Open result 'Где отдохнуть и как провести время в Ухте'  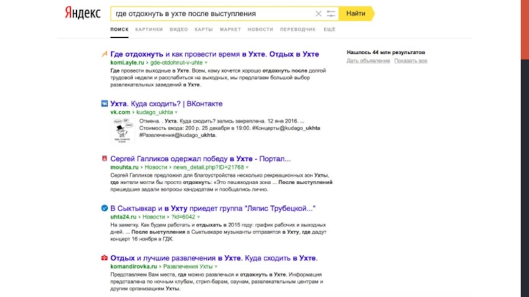(214, 54)
